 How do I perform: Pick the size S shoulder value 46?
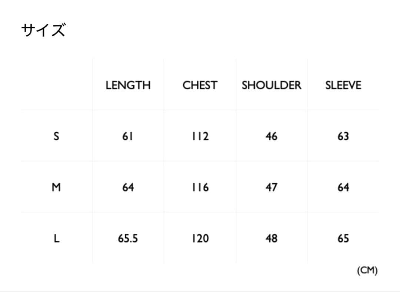[271, 136]
